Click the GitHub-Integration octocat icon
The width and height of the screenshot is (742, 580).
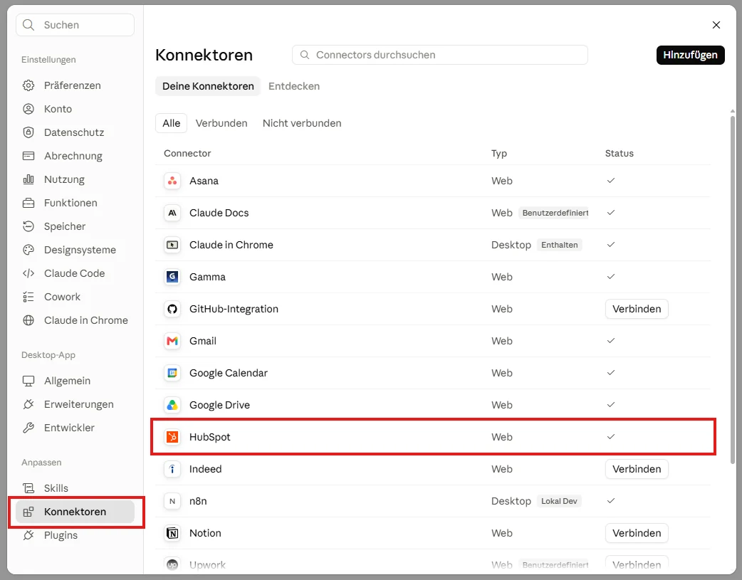pyautogui.click(x=172, y=309)
